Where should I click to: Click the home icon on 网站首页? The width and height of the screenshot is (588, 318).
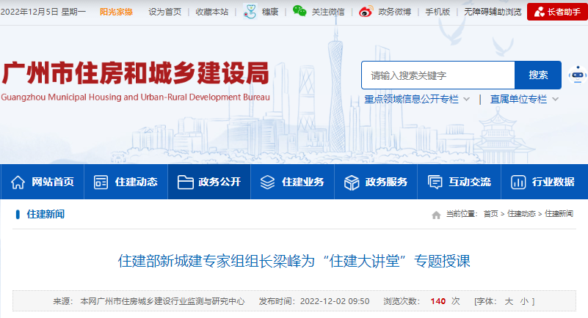pyautogui.click(x=18, y=182)
